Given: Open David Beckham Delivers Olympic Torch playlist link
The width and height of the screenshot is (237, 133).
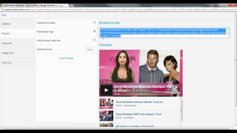Looking at the screenshot, I should tap(140, 102).
